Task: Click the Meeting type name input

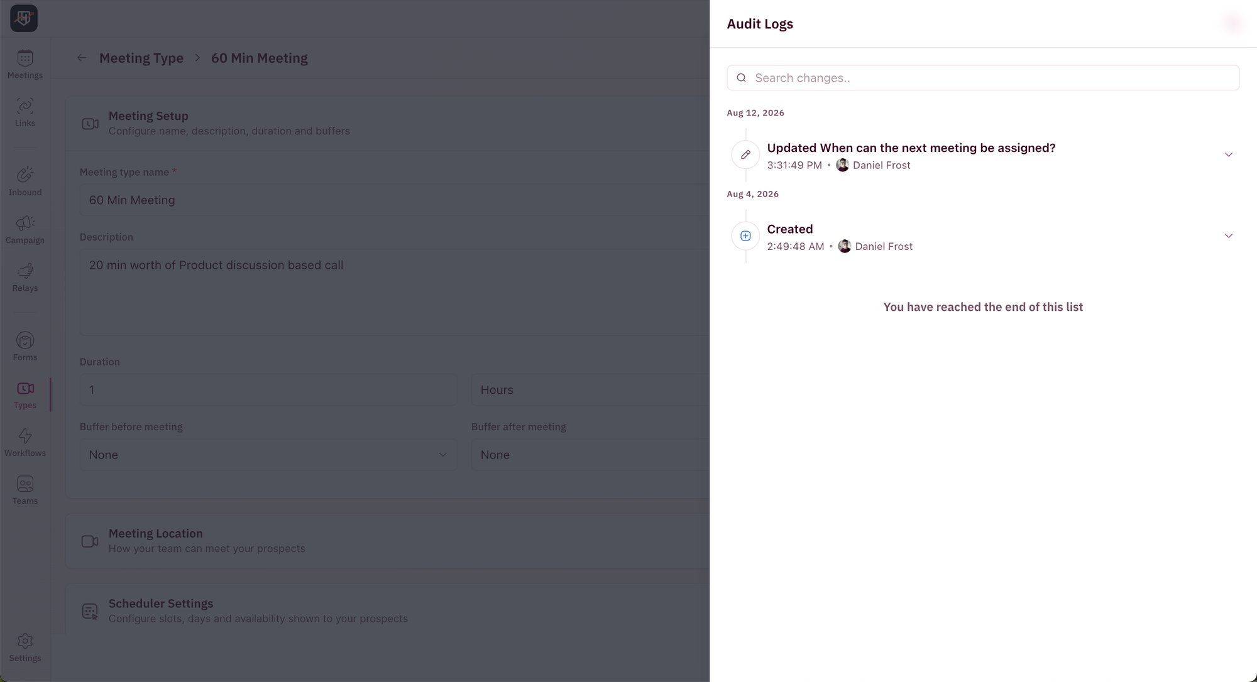Action: (x=395, y=200)
